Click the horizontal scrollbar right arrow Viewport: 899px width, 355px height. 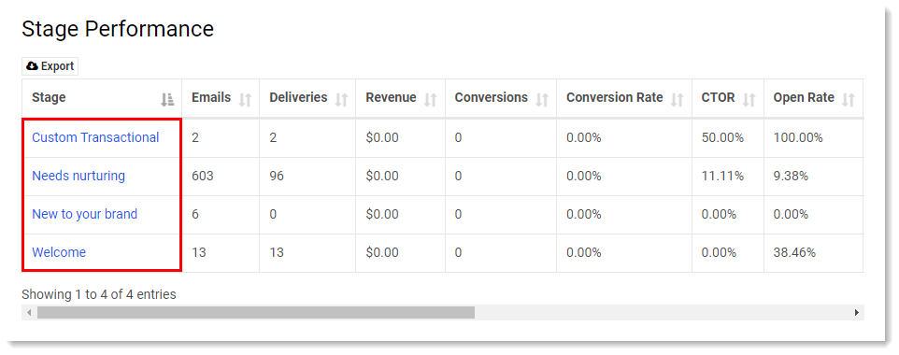(857, 313)
